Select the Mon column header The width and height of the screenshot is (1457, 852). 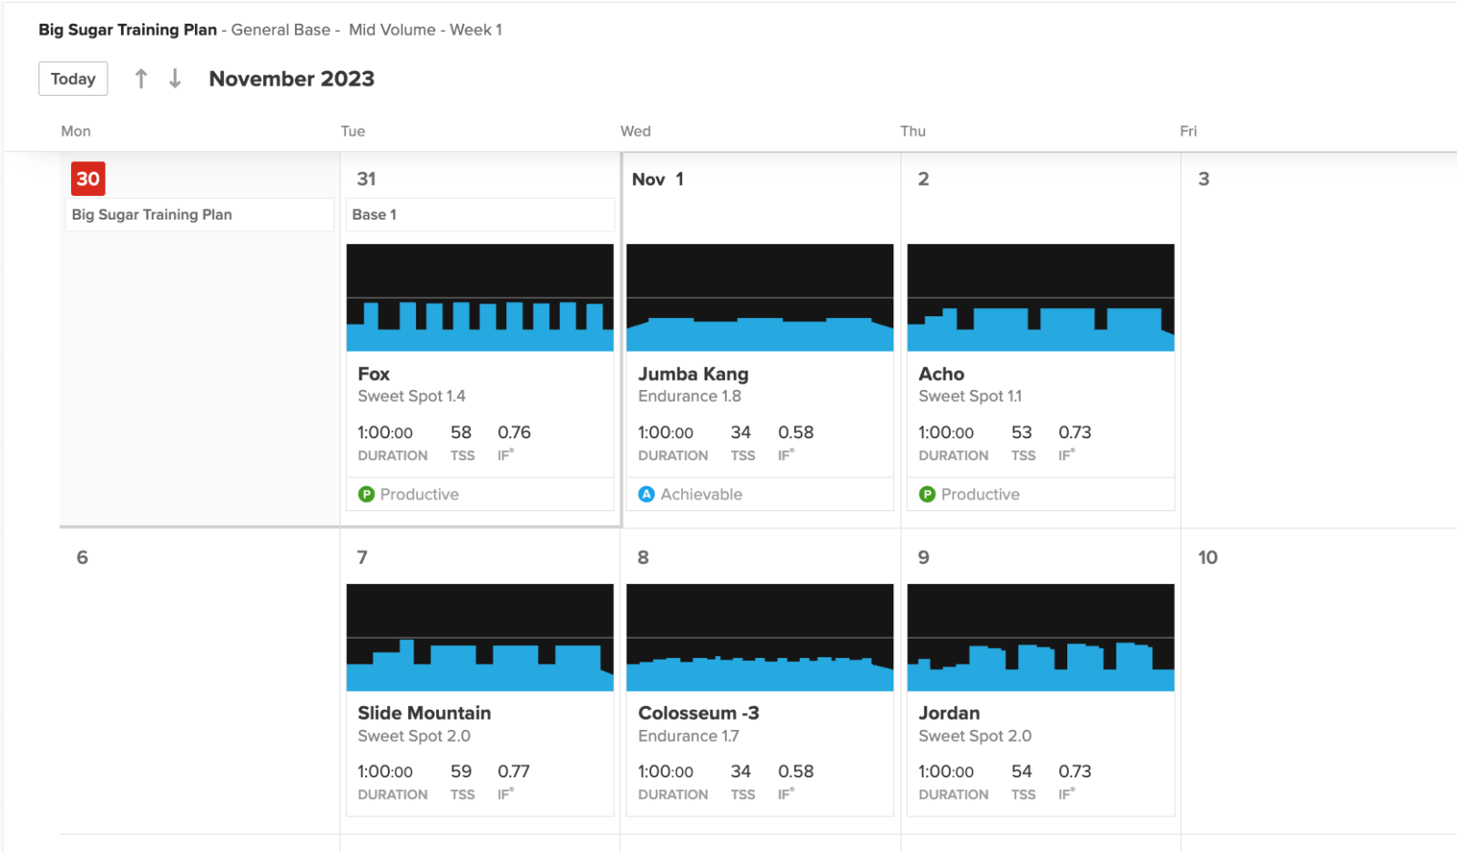click(76, 130)
